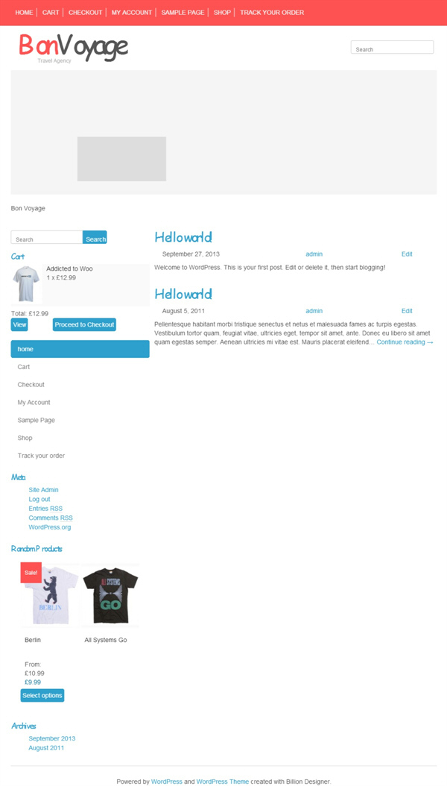This screenshot has height=786, width=447.
Task: Open the Shop item in top navigation
Action: [x=222, y=13]
